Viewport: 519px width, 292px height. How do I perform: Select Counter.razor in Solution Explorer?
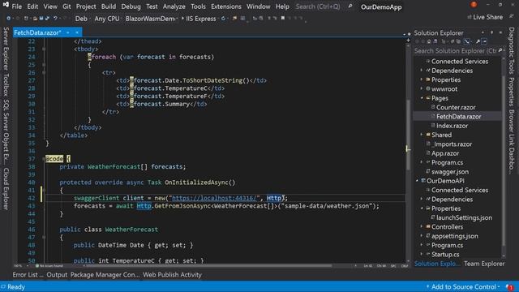(456, 107)
